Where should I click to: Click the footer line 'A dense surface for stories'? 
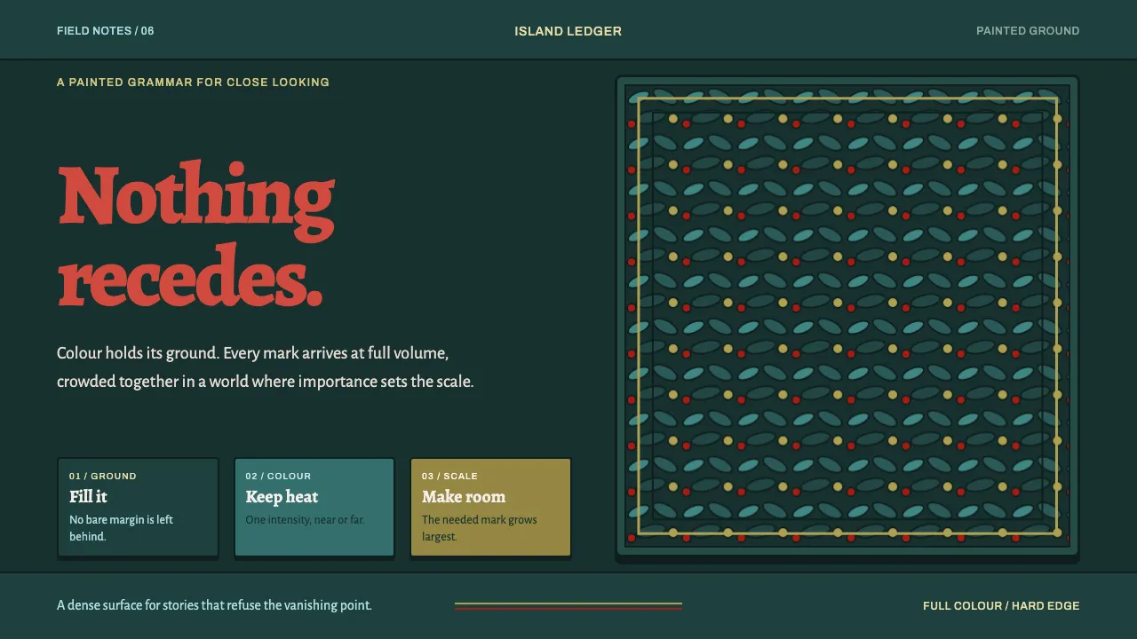click(214, 605)
